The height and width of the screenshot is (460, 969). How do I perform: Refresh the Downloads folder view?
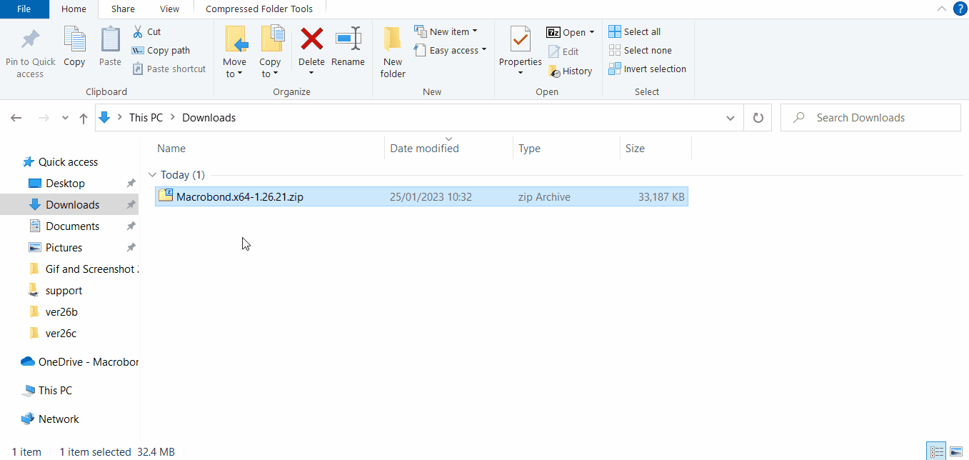758,118
